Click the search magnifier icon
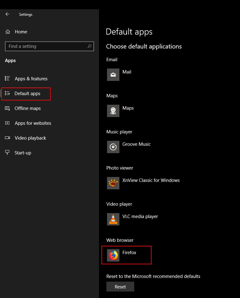240x298 pixels. (89, 46)
